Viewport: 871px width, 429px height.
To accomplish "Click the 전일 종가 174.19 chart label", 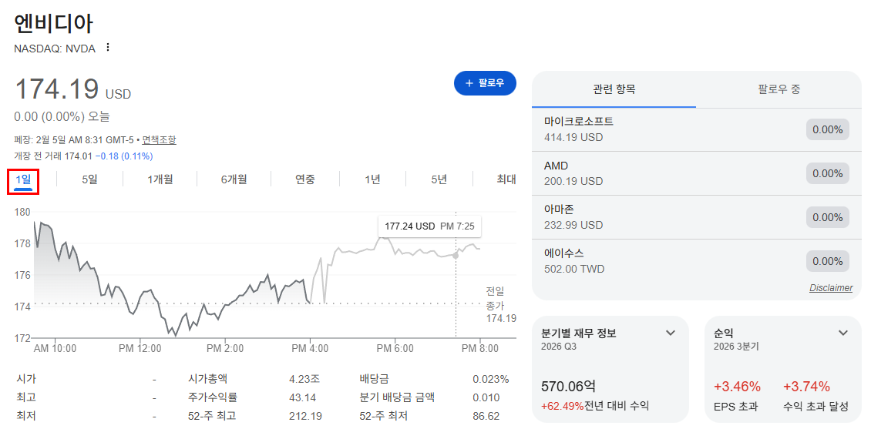I will coord(500,304).
